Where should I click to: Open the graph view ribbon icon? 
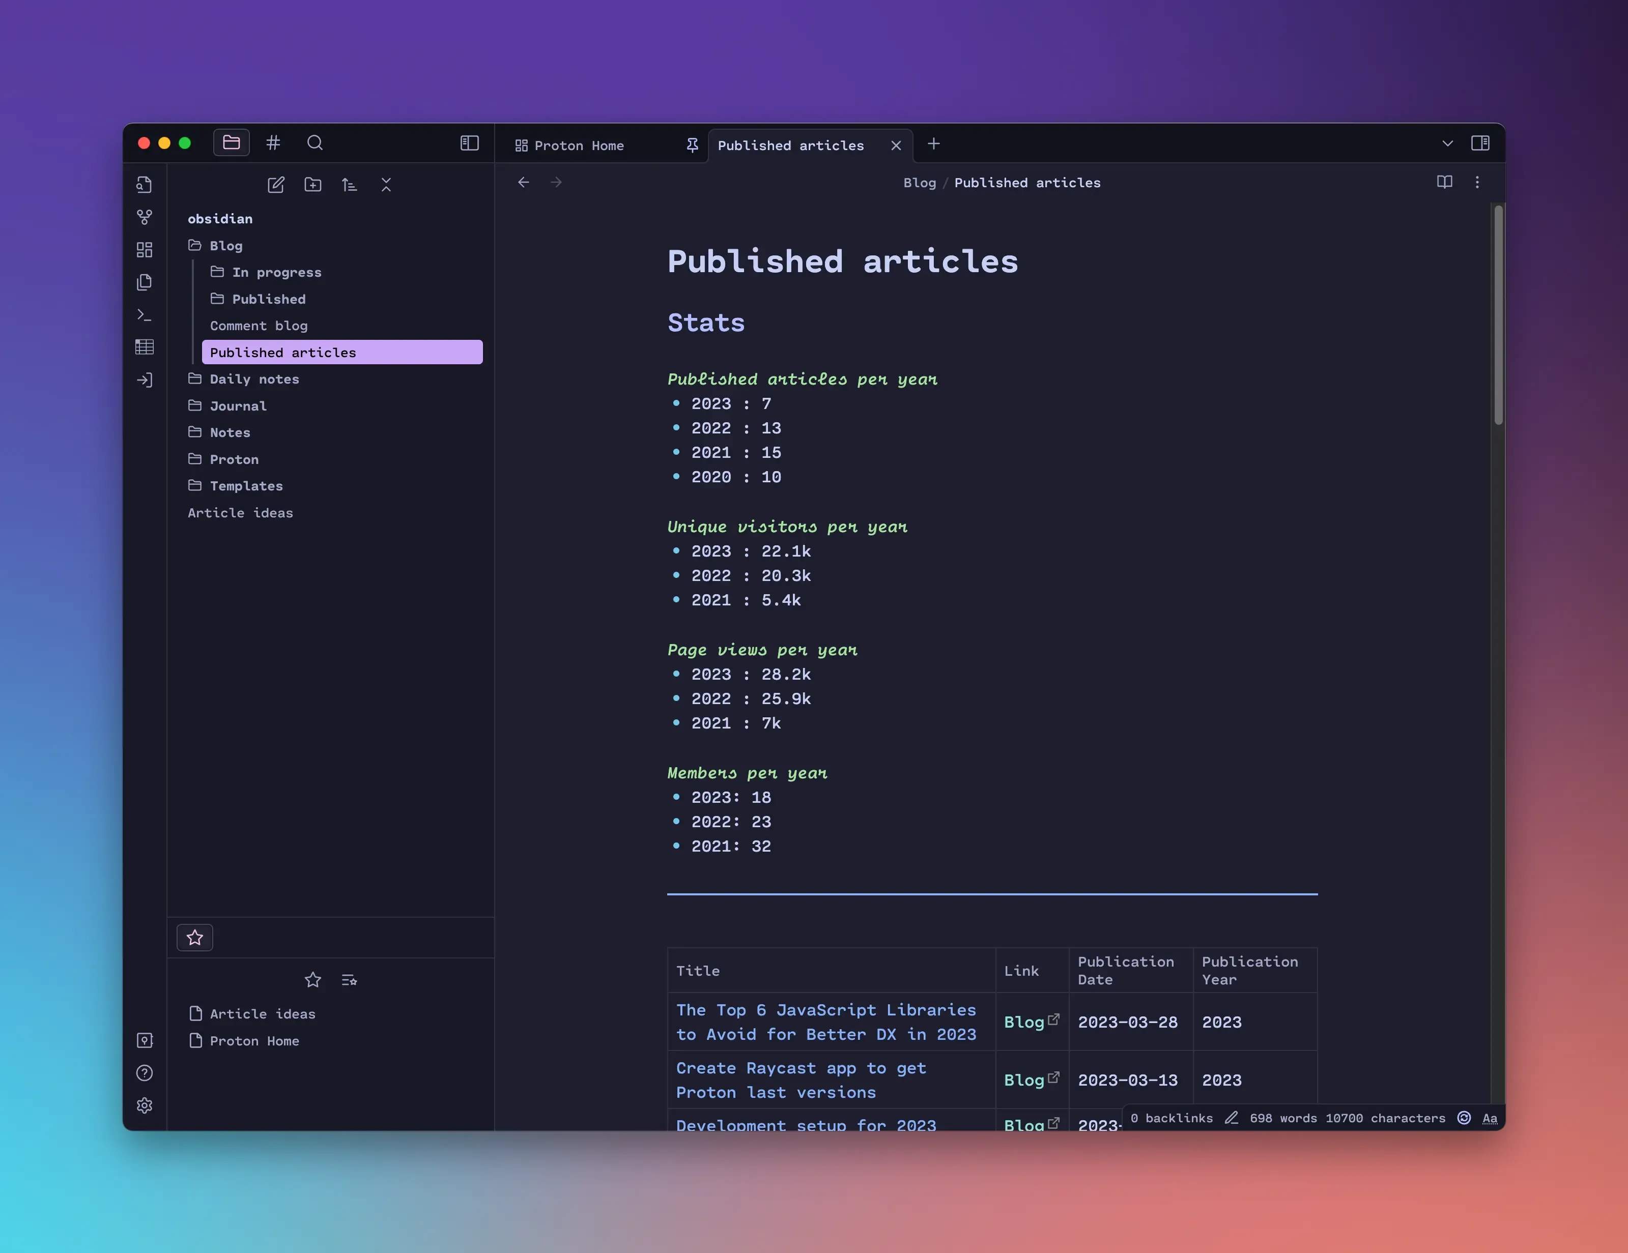[145, 217]
